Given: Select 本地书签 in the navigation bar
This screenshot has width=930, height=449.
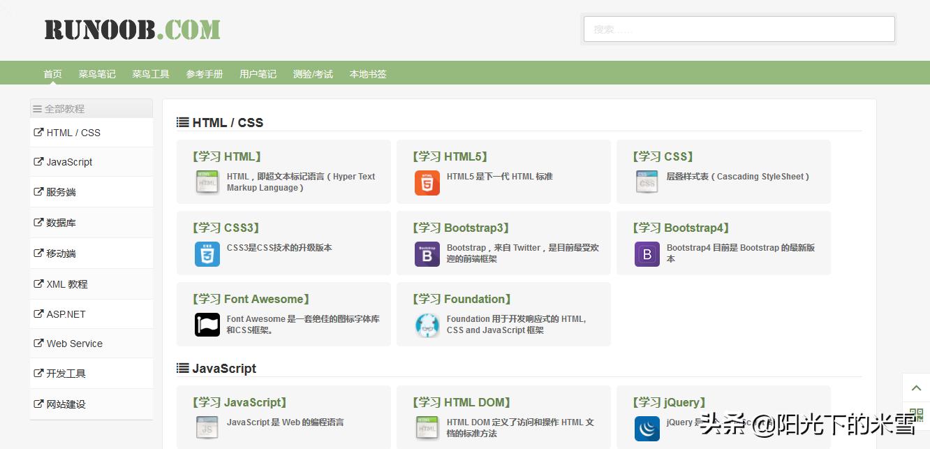Looking at the screenshot, I should (x=368, y=74).
